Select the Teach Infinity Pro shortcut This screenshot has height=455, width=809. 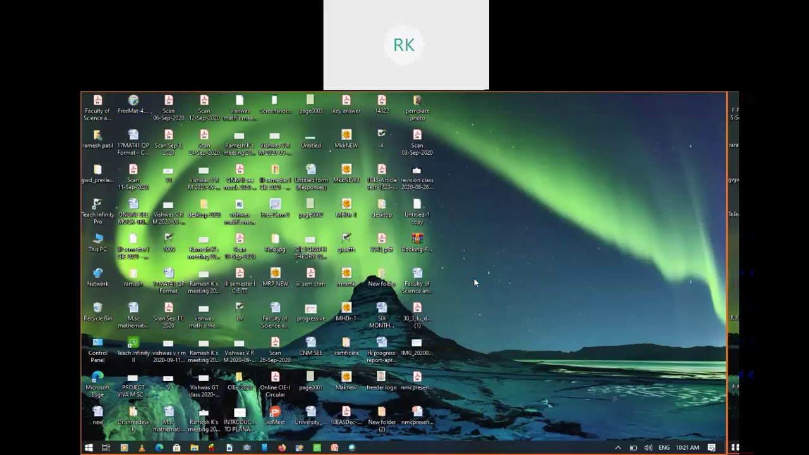point(97,212)
